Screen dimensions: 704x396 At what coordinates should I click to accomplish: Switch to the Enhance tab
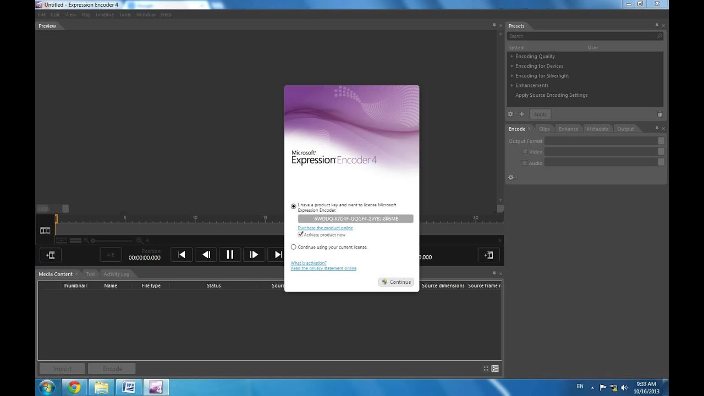[x=568, y=129]
